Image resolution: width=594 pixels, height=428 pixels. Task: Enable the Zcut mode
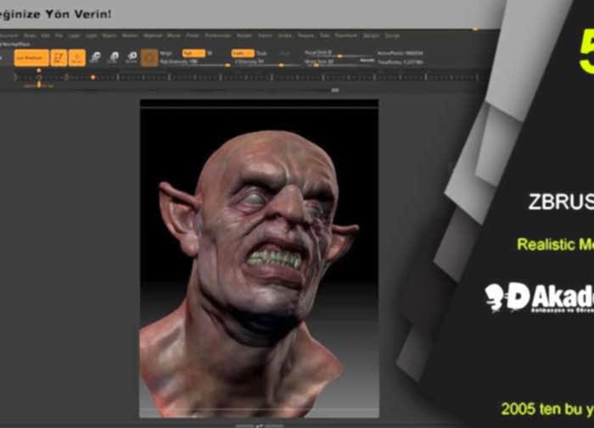click(284, 53)
